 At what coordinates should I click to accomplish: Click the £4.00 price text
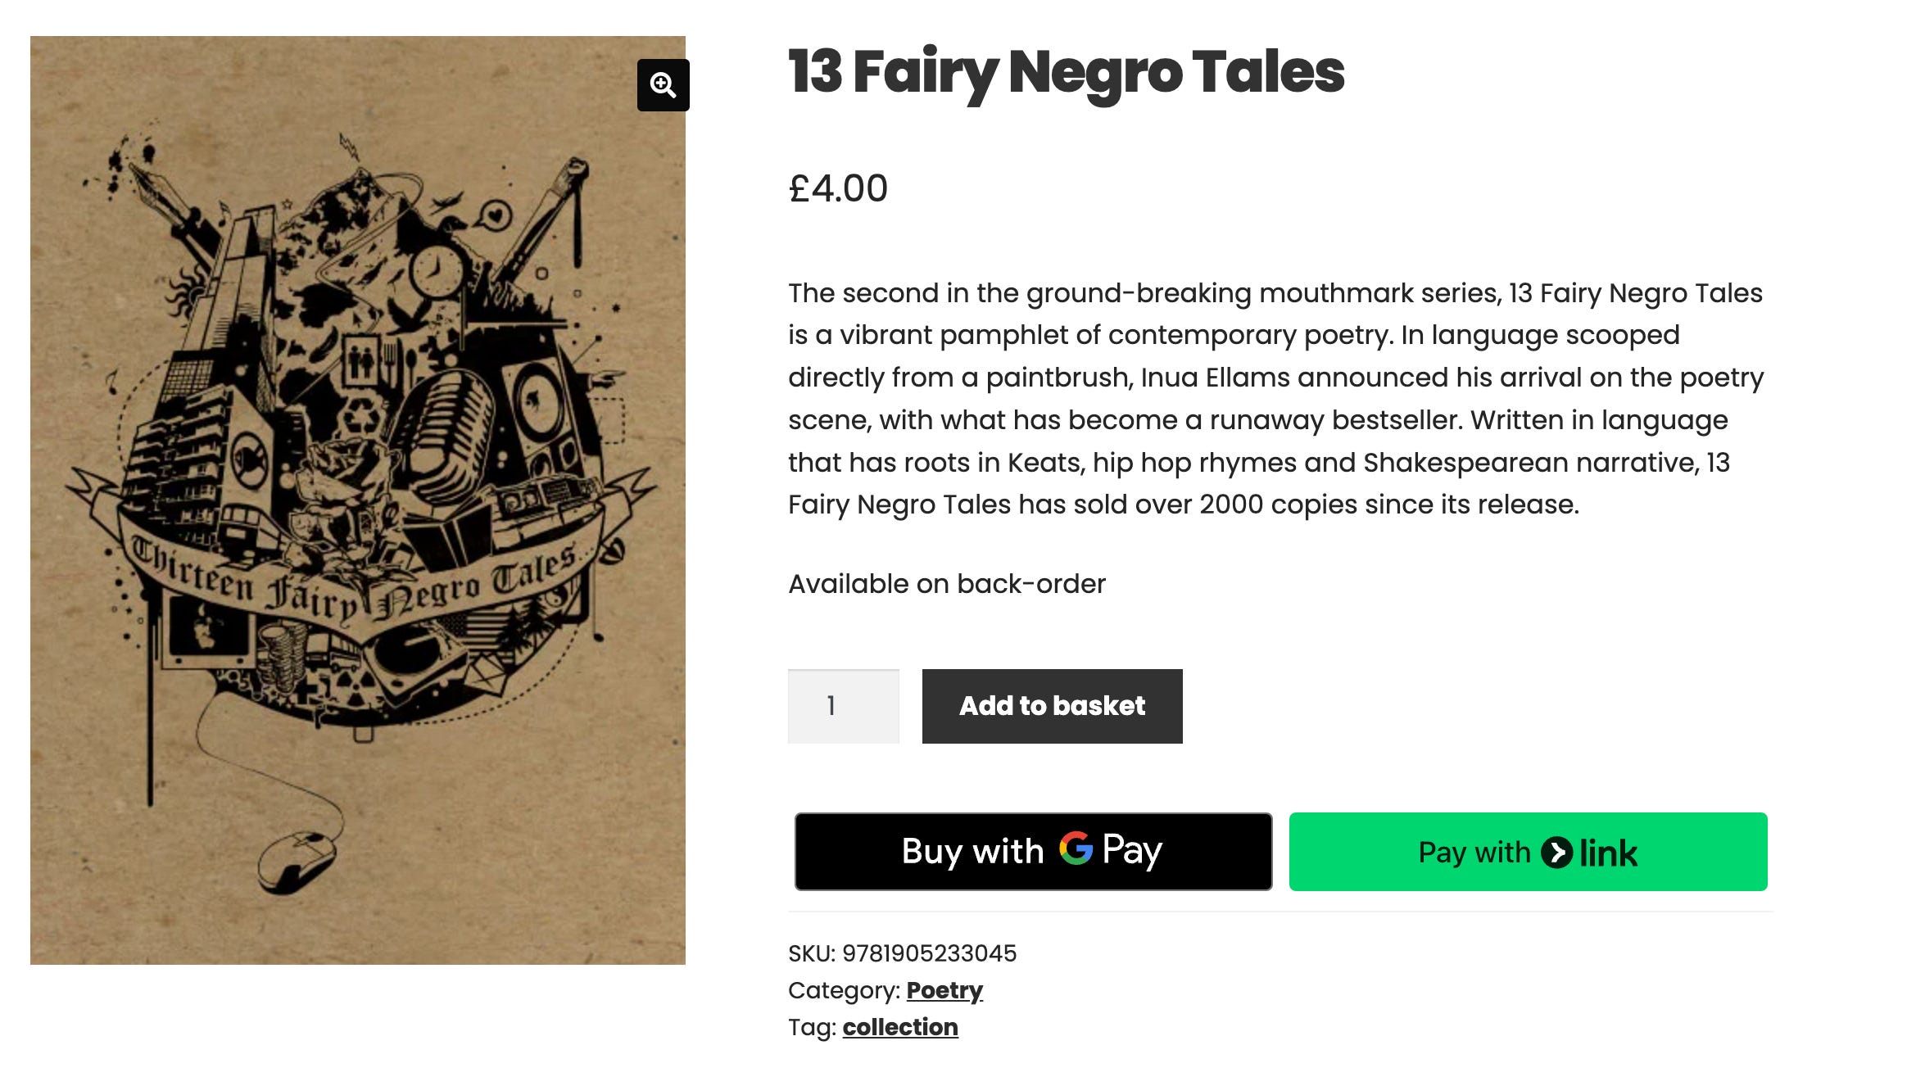837,188
